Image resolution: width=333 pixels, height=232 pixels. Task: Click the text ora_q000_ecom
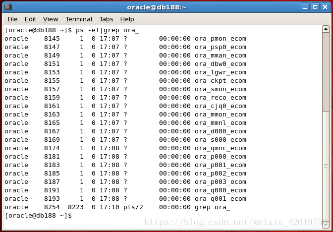coord(221,190)
